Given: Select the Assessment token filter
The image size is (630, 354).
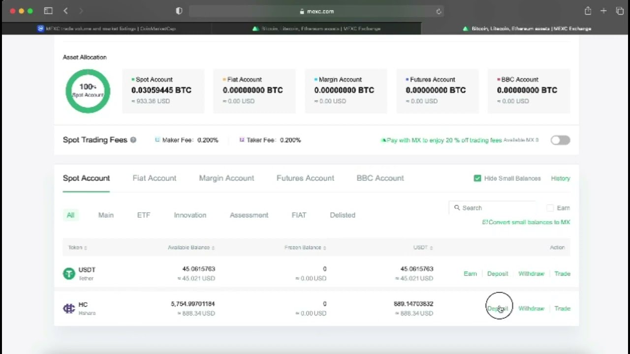Looking at the screenshot, I should [249, 215].
